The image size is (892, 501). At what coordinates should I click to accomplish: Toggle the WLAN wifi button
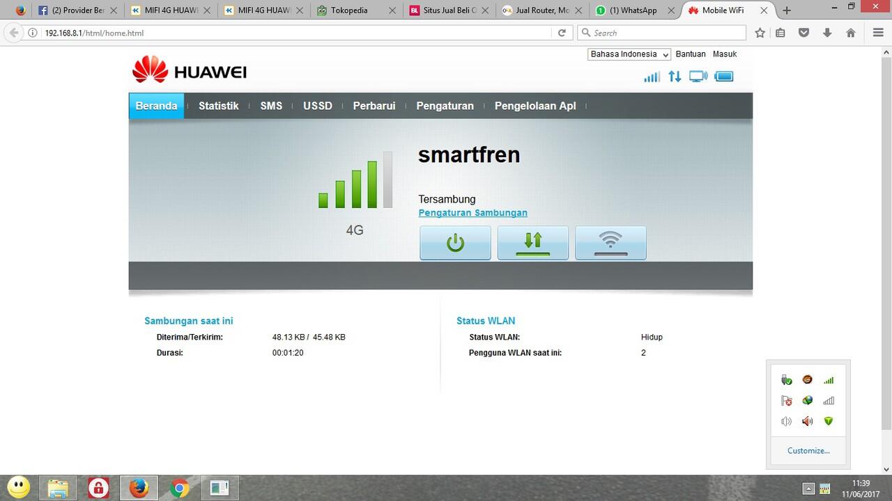(x=610, y=243)
